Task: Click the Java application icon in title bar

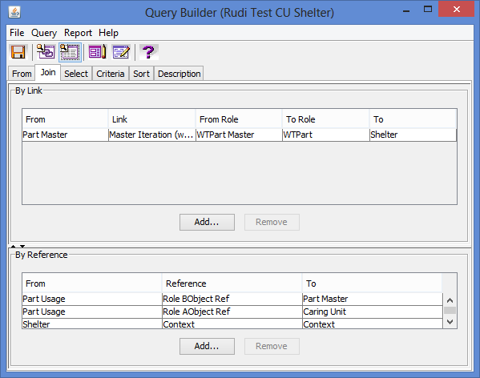Action: [x=14, y=12]
